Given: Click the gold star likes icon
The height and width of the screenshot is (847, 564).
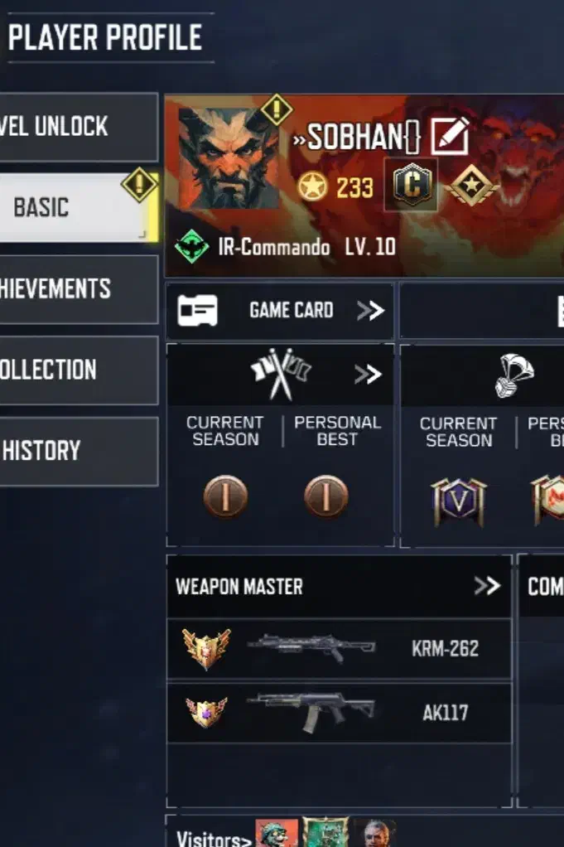Looking at the screenshot, I should (x=312, y=187).
